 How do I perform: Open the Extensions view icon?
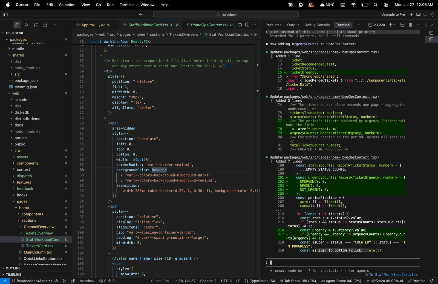pyautogui.click(x=45, y=25)
